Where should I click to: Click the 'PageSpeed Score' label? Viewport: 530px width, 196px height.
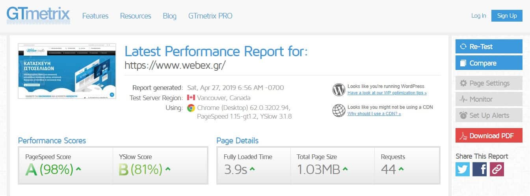(48, 157)
